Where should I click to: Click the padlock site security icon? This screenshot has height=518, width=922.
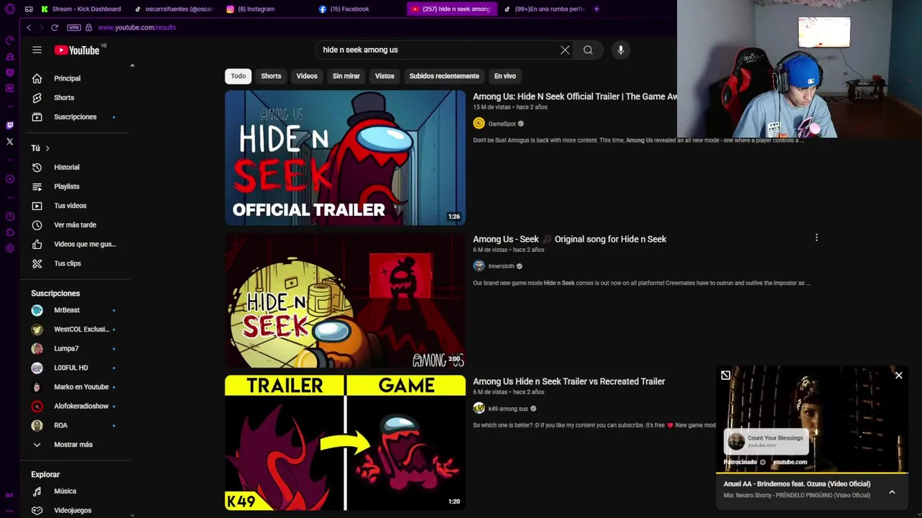[x=89, y=27]
